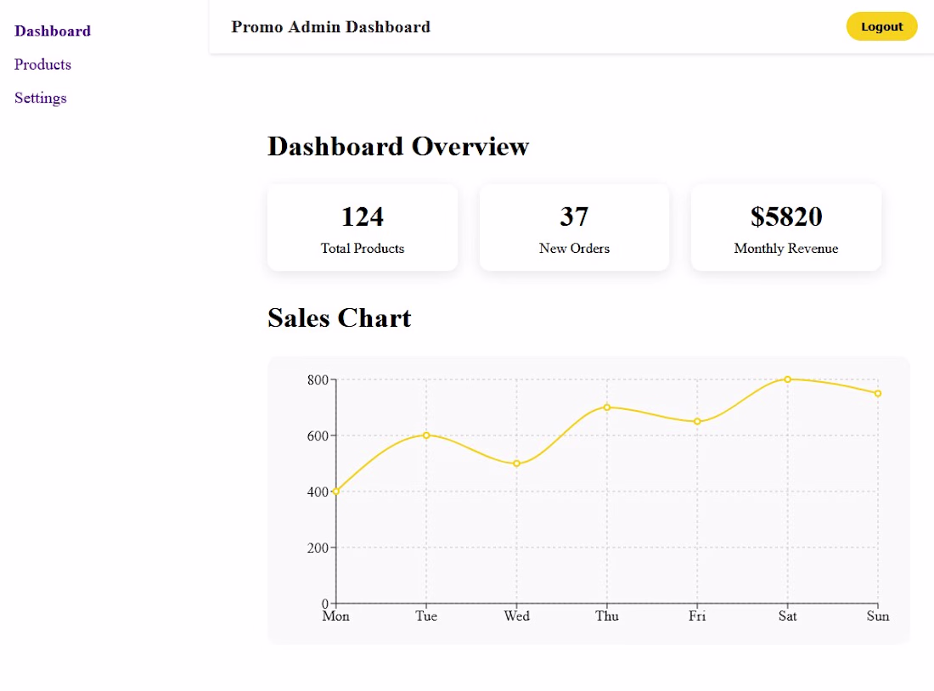The image size is (934, 691).
Task: Click the Dashboard Overview heading
Action: [398, 146]
